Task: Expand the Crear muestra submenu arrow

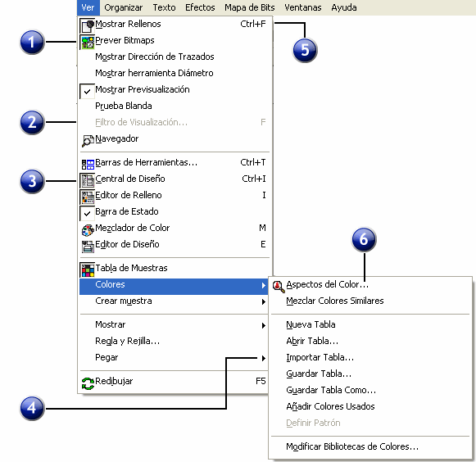Action: coord(264,301)
